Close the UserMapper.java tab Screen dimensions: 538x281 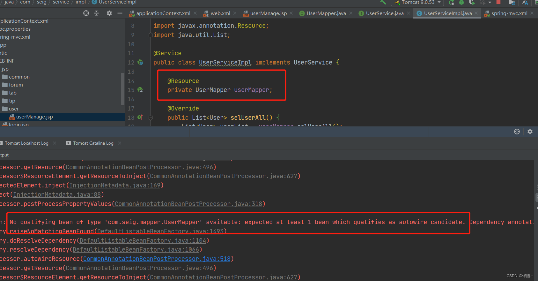[351, 13]
